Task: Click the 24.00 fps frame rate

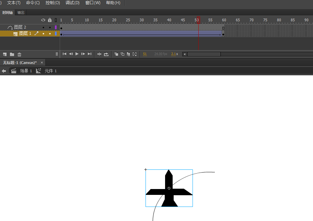Action: (161, 54)
